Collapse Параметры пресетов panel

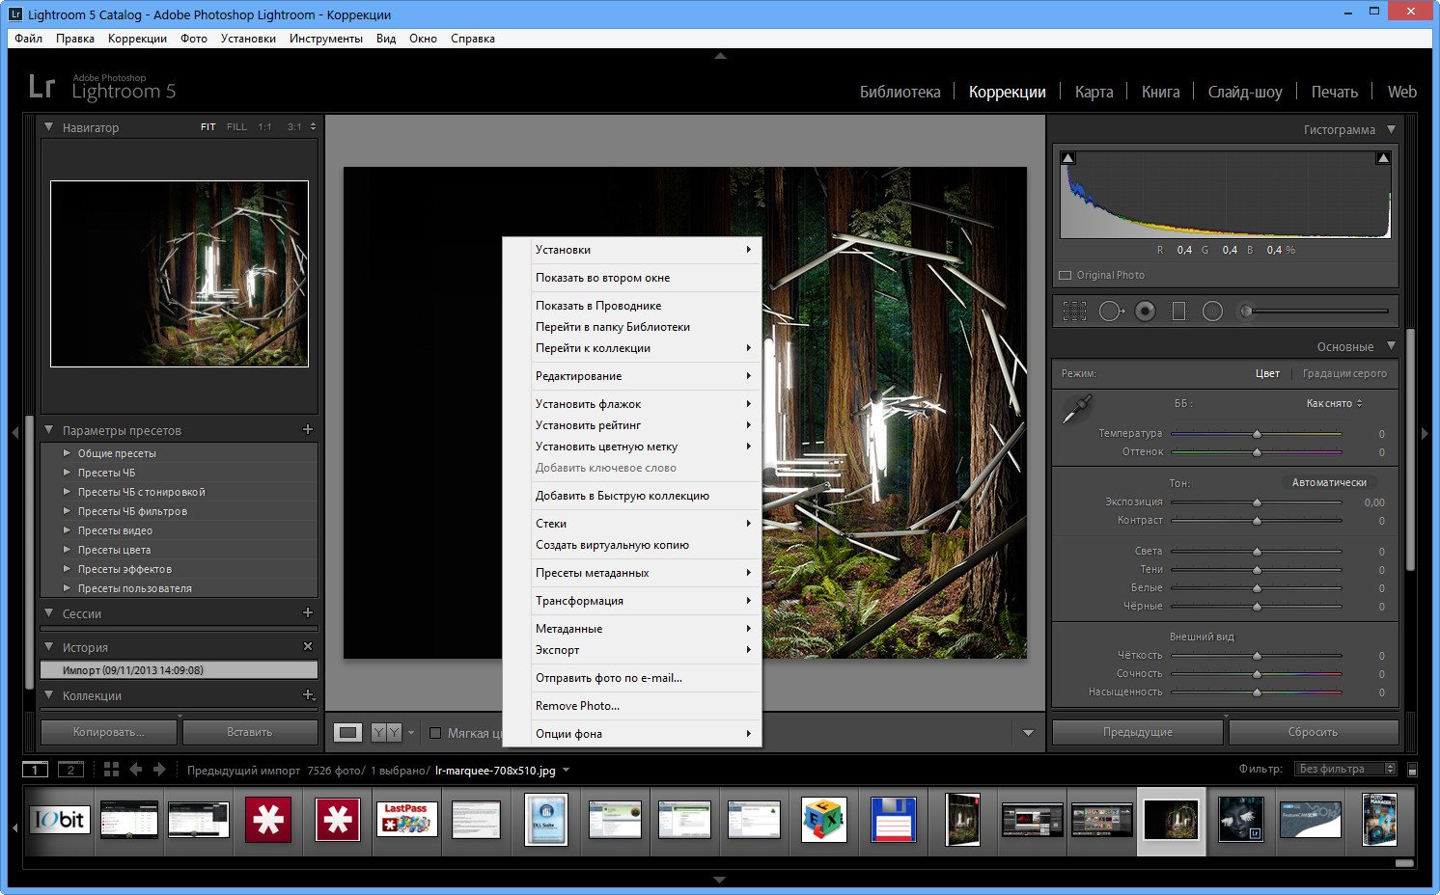tap(49, 429)
